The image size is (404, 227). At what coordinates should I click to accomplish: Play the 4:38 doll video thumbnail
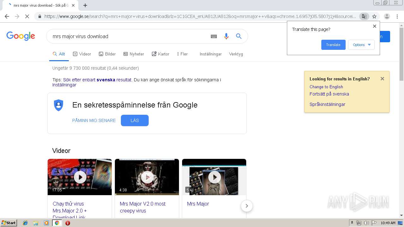[x=147, y=177]
